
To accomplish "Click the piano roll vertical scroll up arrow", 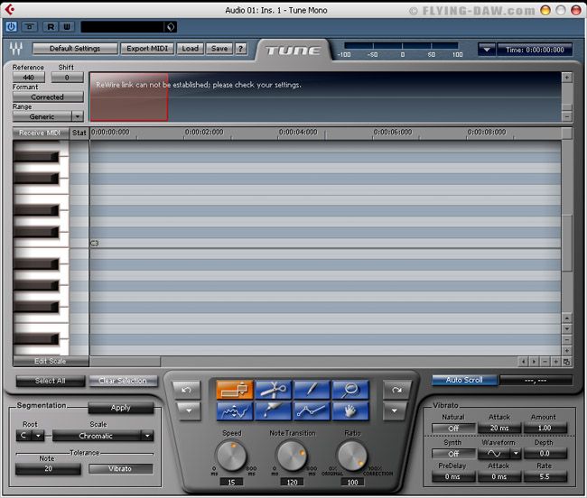I will tap(567, 318).
